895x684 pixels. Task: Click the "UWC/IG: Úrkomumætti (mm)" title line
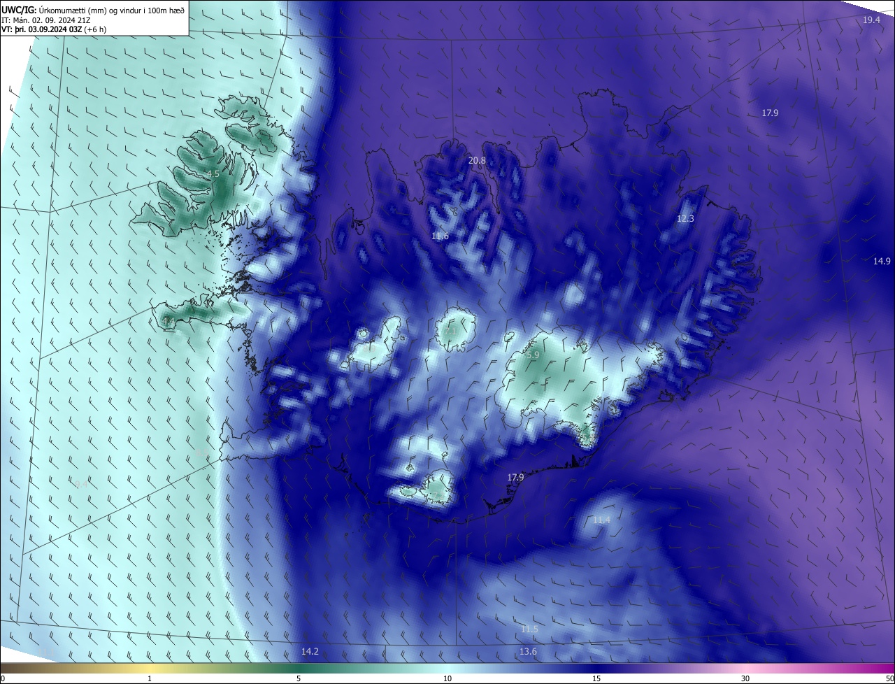point(93,10)
